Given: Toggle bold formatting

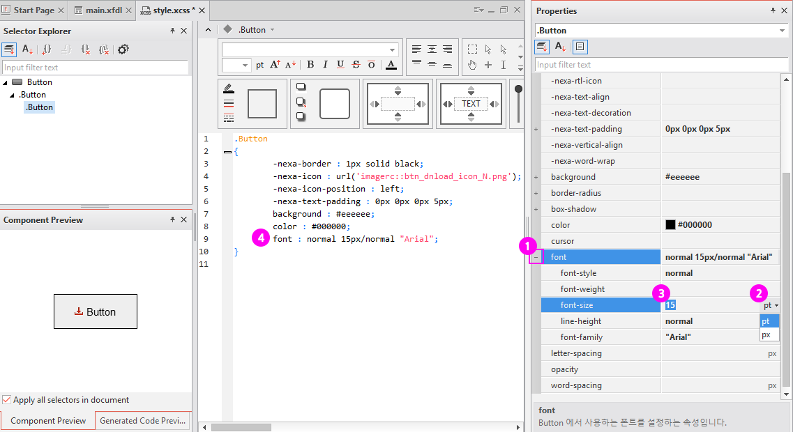Looking at the screenshot, I should tap(310, 65).
